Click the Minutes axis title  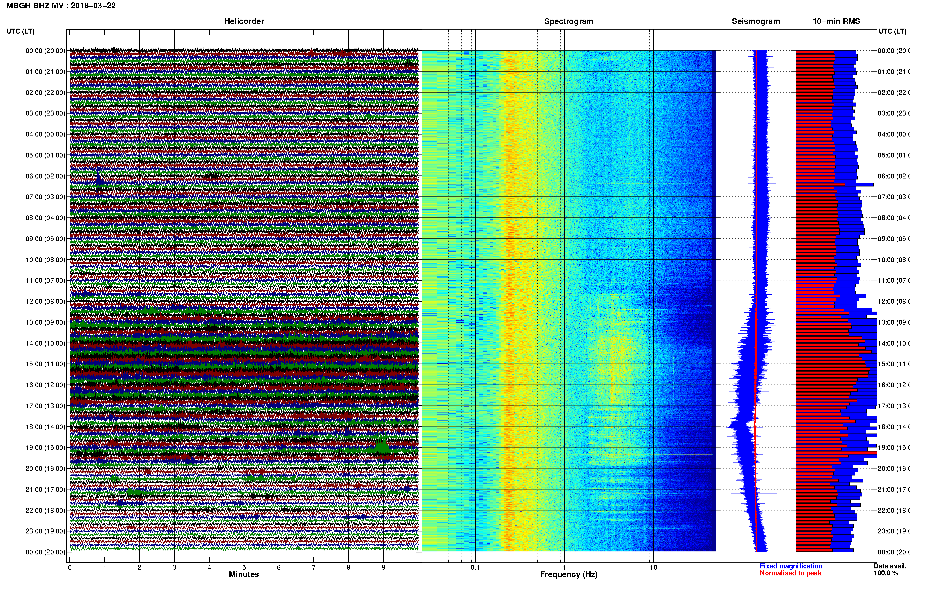(x=244, y=574)
